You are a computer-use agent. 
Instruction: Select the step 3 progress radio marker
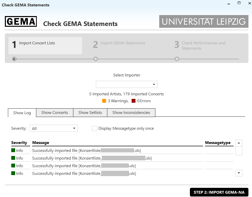[177, 59]
